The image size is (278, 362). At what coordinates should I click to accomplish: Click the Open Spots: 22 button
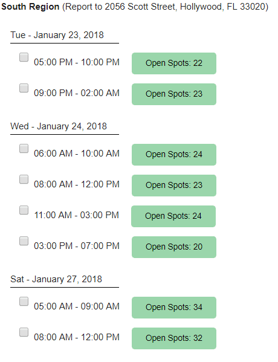[x=174, y=63]
